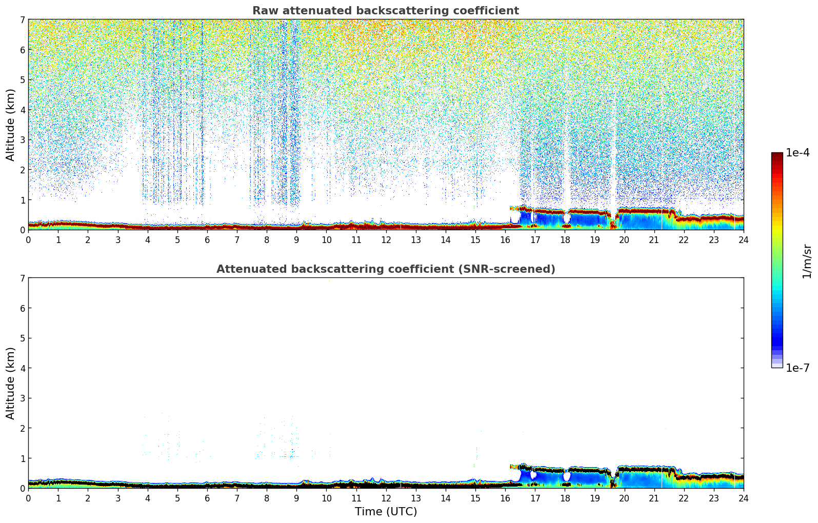Screen dimensions: 818x523
Task: Click the top plot's "Altitude (km)" label
Action: click(x=11, y=125)
